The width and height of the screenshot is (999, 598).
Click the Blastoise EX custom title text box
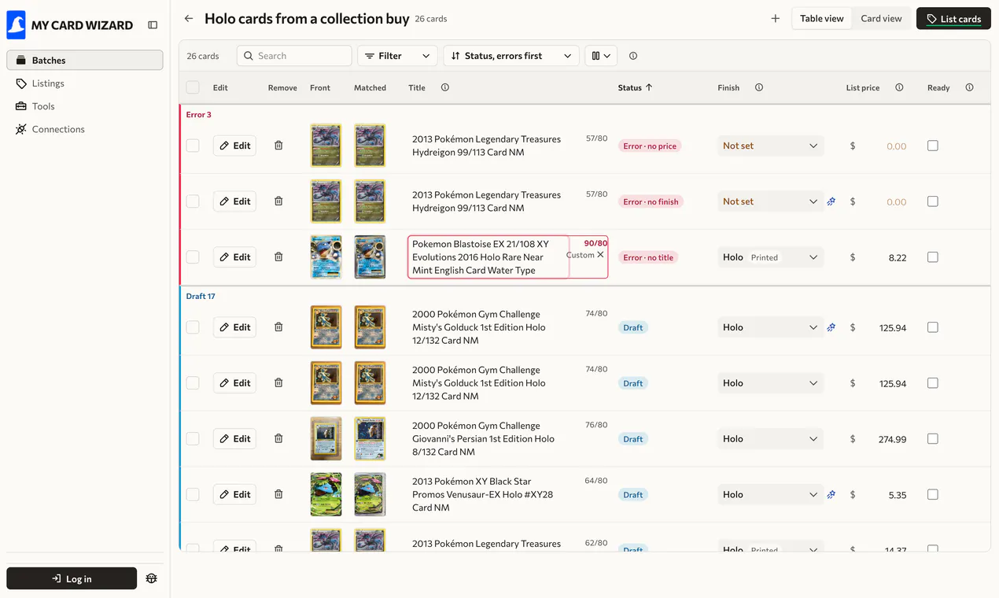pos(488,257)
